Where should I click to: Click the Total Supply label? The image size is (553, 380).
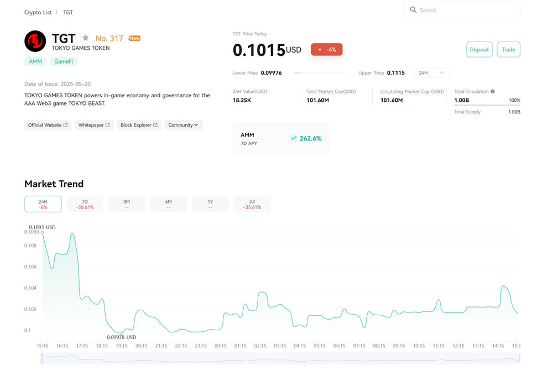pyautogui.click(x=467, y=112)
